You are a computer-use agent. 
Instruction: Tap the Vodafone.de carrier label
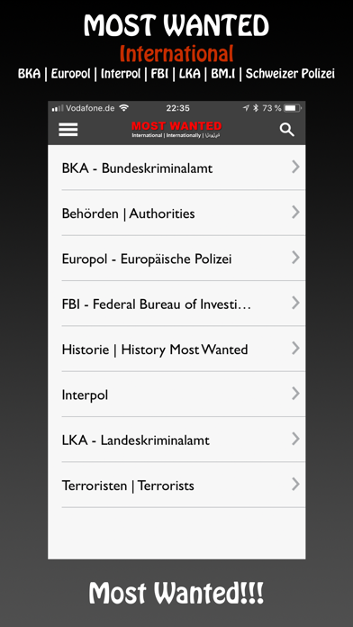(90, 108)
